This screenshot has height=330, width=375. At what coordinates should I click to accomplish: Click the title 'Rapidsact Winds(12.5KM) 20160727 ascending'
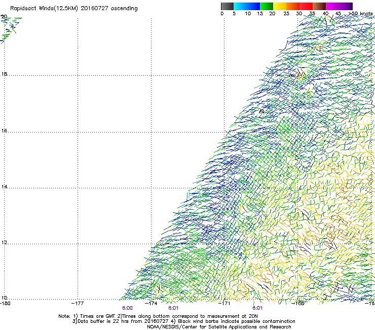[74, 9]
